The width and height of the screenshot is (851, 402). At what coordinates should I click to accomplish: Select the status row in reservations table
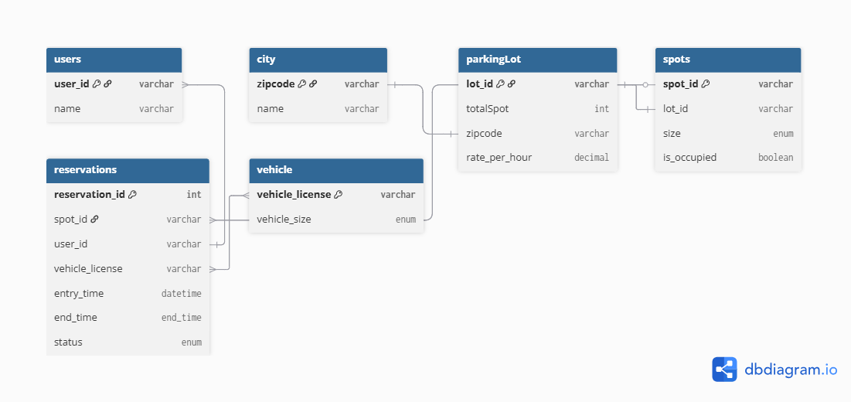point(128,342)
